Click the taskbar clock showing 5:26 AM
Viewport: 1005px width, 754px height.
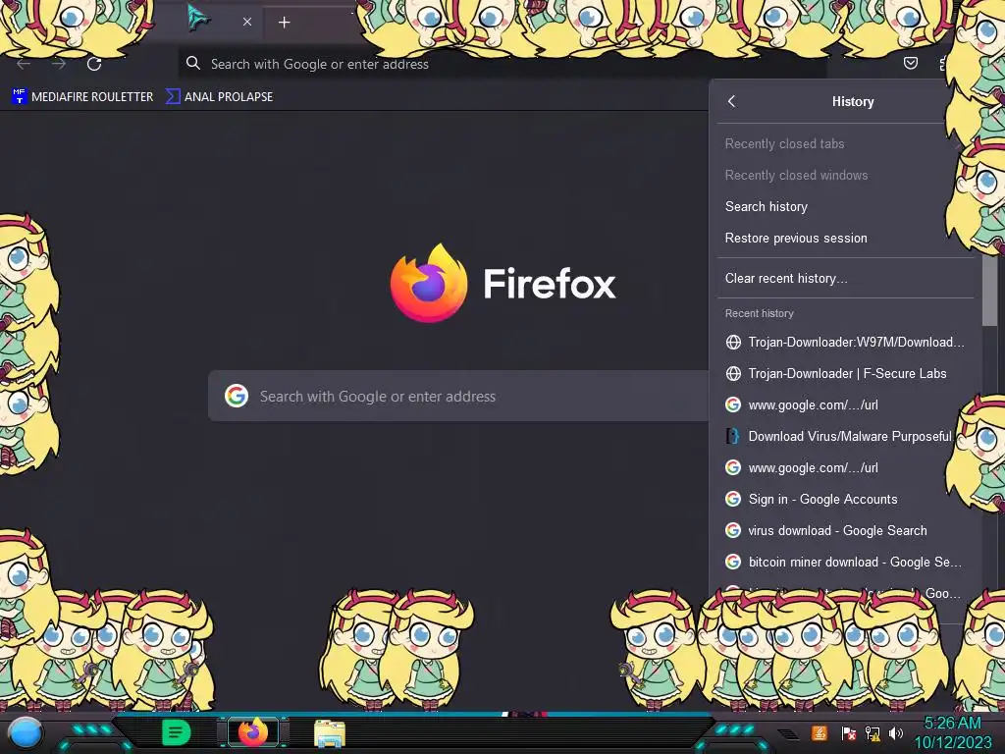pos(952,732)
